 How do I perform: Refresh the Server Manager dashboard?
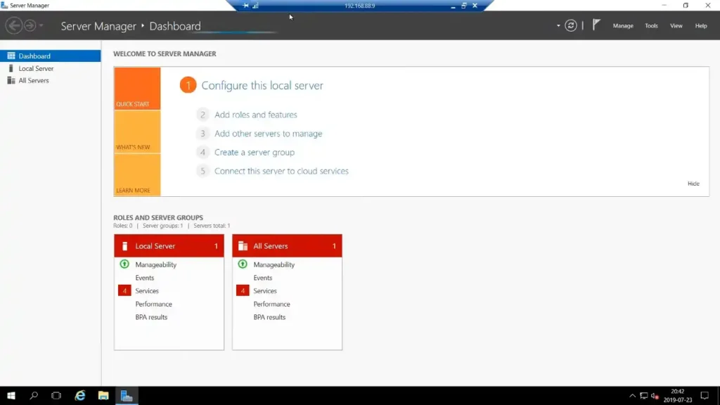coord(571,26)
